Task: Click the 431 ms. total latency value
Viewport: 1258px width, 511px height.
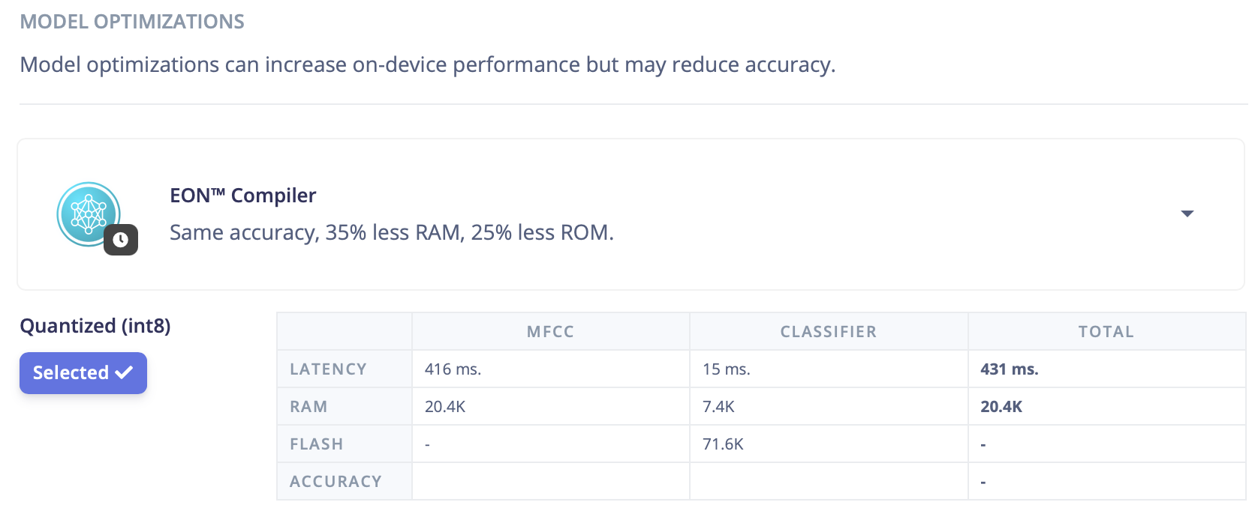Action: pyautogui.click(x=1009, y=369)
